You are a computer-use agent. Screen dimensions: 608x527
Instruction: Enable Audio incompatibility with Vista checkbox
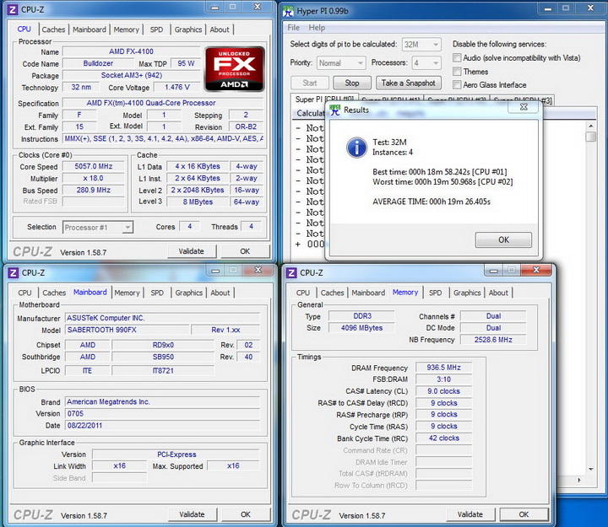[457, 57]
